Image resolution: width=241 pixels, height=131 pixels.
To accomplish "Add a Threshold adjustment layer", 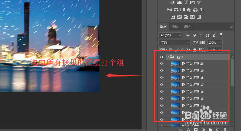I will tap(186, 17).
